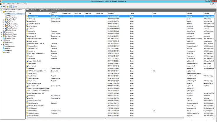Open the Window menu
Screen dimensions: 217x122
[x=20, y=4]
